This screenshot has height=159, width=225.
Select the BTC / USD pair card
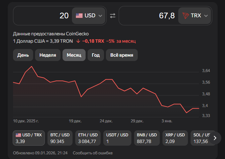pyautogui.click(x=60, y=138)
